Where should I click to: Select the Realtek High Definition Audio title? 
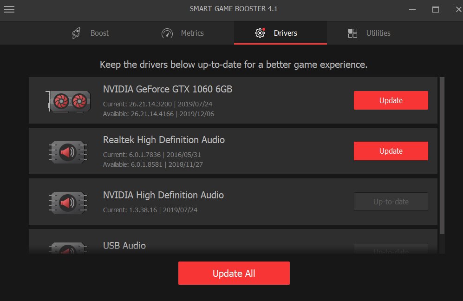(163, 140)
